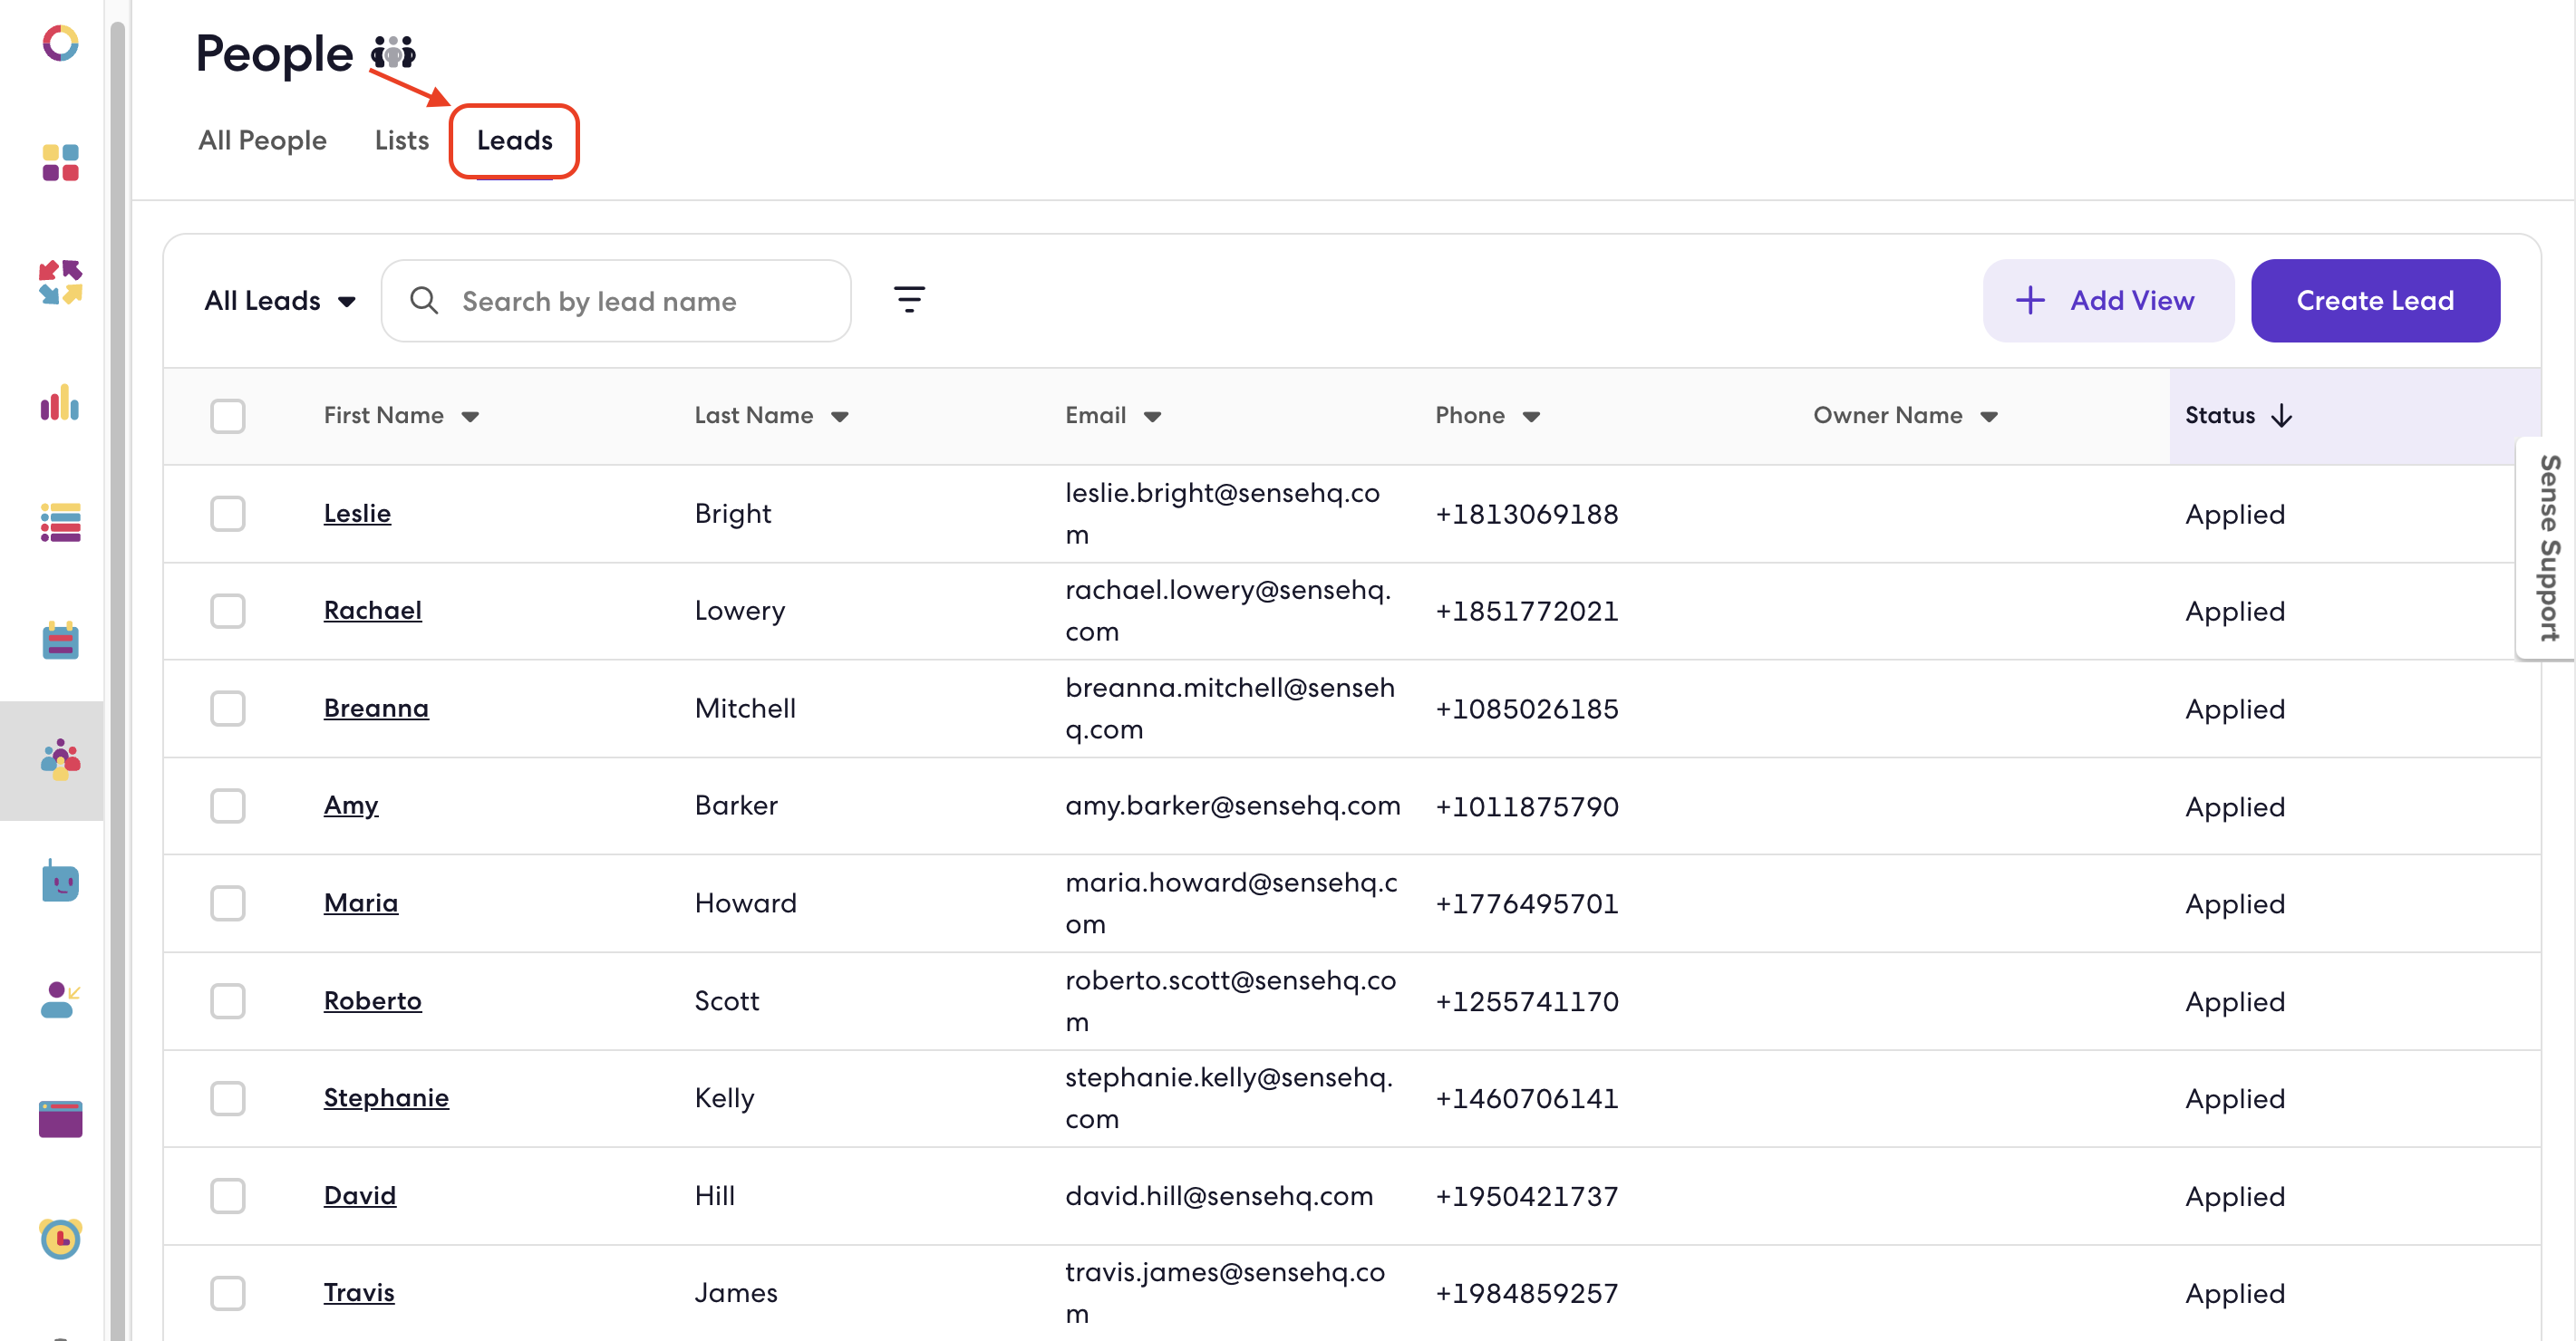2576x1341 pixels.
Task: Check the box for Amy Barker
Action: (228, 806)
